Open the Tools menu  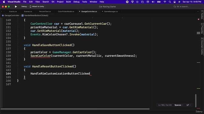pyautogui.click(x=84, y=2)
